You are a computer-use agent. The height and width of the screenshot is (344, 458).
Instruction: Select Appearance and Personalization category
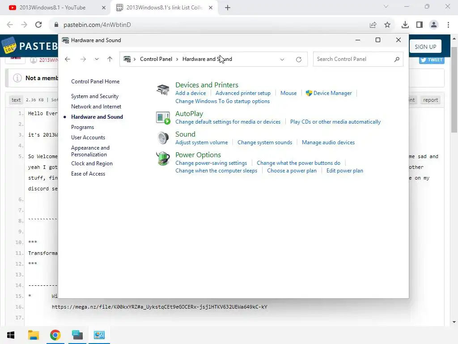90,151
